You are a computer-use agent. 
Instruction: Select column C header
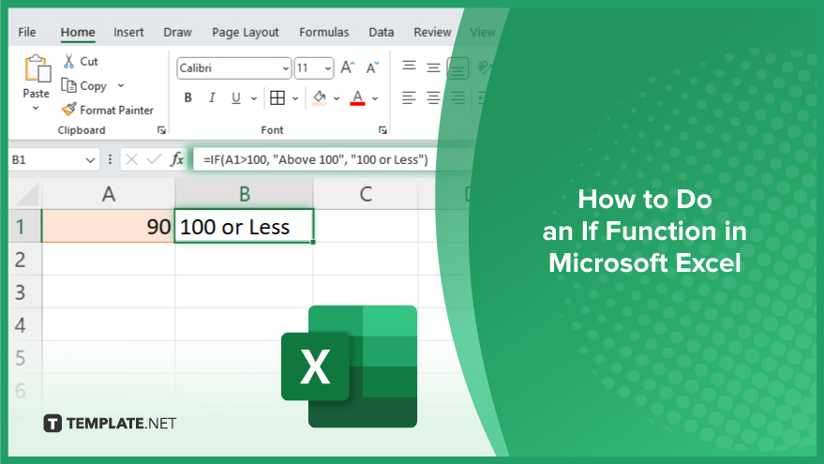coord(366,194)
